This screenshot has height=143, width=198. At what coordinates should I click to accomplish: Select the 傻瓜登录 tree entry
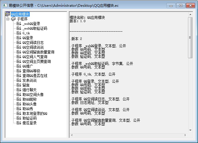[29, 123]
